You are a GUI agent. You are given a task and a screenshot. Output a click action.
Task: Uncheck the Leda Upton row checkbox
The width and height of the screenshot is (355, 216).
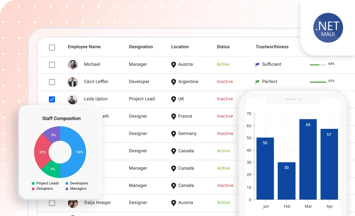(52, 99)
